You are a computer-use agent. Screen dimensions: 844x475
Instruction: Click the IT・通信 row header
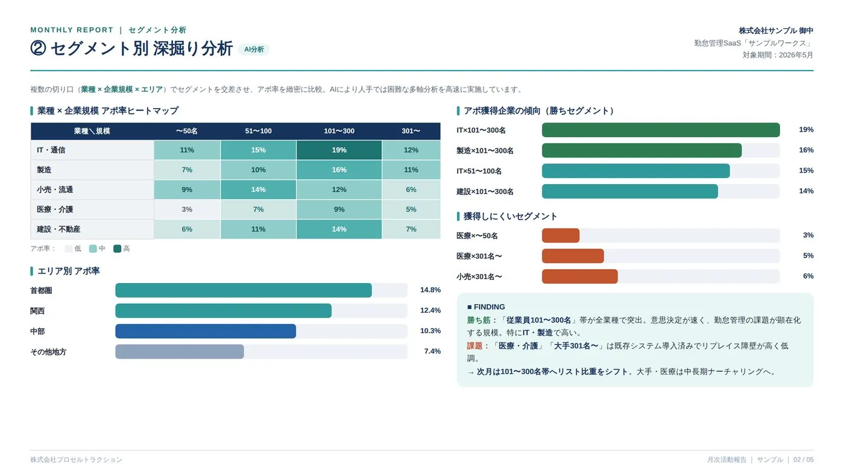[x=92, y=150]
